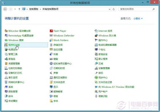Click the 鼠标 mouse icon
The image size is (160, 112).
point(96,73)
